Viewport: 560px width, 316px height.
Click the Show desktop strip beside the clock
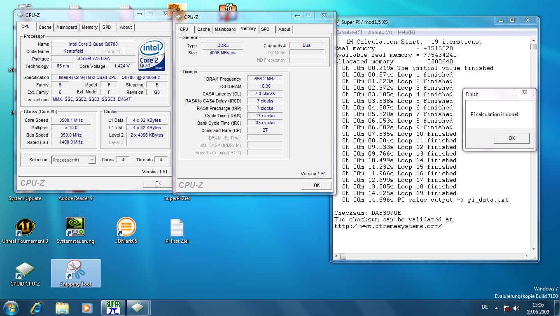click(x=558, y=308)
